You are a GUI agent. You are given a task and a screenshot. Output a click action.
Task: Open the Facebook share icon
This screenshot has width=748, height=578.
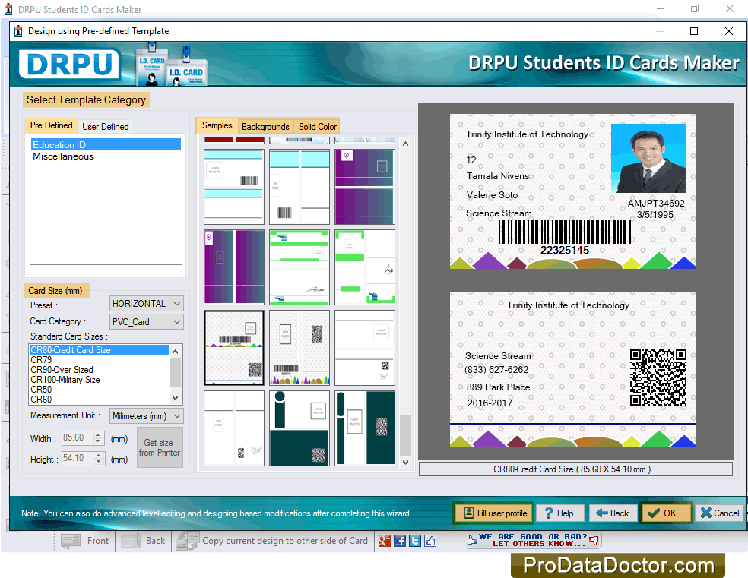tap(400, 541)
